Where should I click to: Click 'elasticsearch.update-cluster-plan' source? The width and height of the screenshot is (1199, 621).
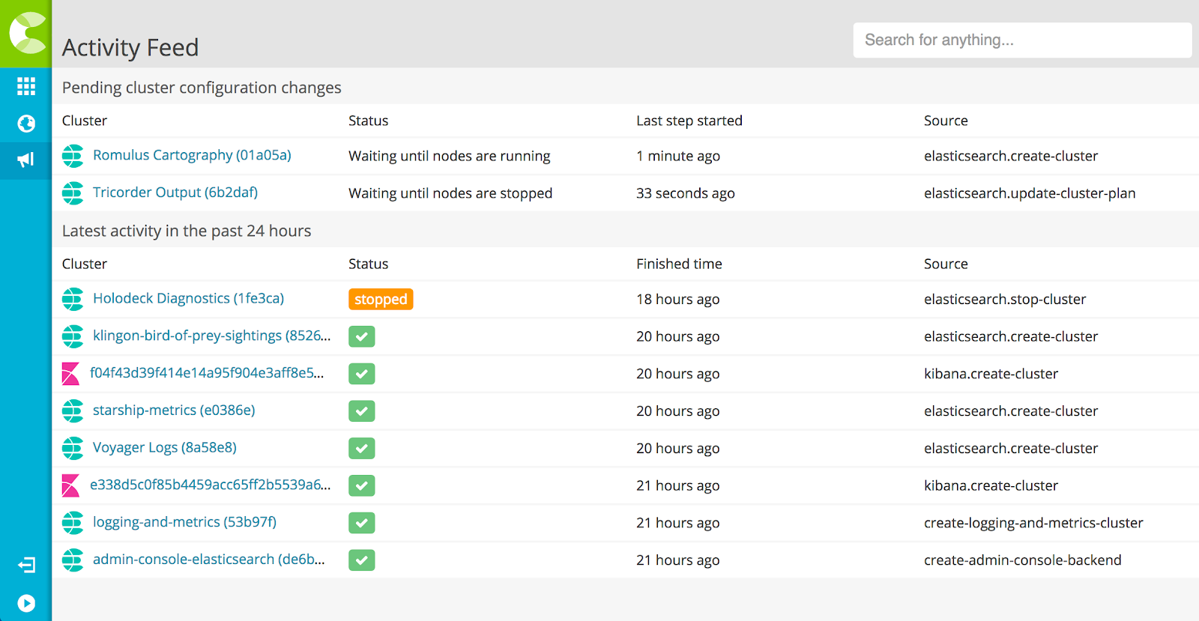tap(1030, 193)
